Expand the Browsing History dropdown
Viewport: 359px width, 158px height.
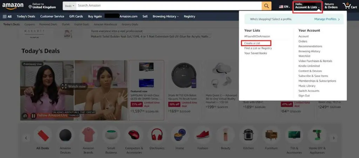pyautogui.click(x=166, y=16)
